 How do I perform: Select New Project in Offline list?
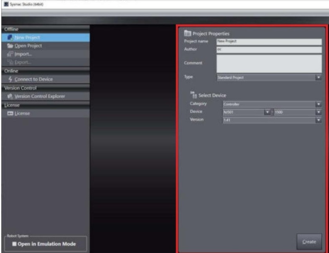46,38
